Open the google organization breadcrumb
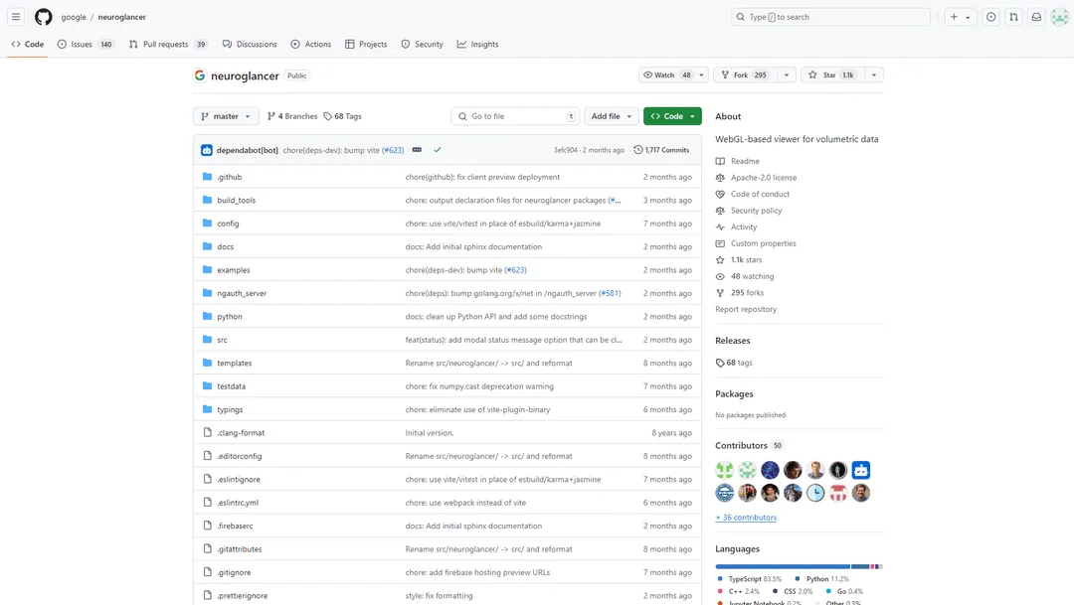1074x605 pixels. [74, 17]
